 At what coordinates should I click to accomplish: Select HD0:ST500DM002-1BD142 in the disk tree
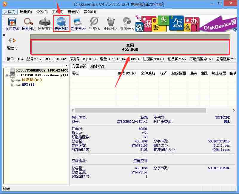42,70
